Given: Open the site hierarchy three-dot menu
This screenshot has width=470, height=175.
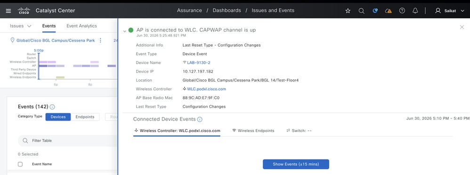Looking at the screenshot, I should click(100, 40).
